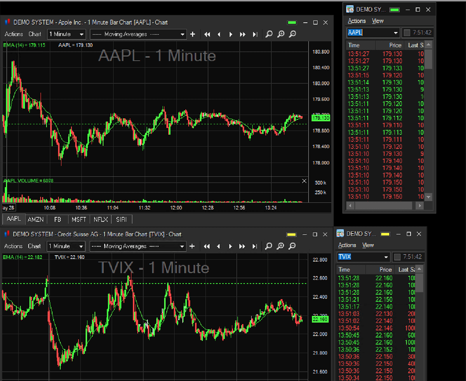Select the 13:51:14 trade row in AAPL sales
The image size is (466, 381).
pyautogui.click(x=385, y=82)
